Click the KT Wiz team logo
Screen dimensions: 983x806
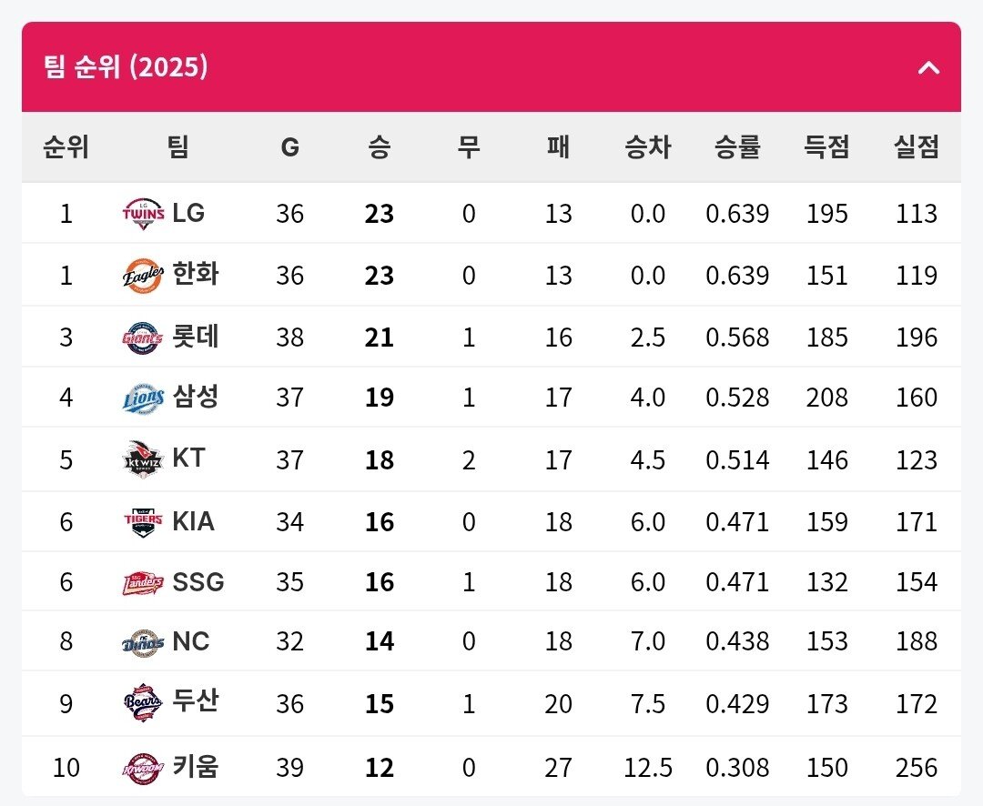[x=144, y=459]
